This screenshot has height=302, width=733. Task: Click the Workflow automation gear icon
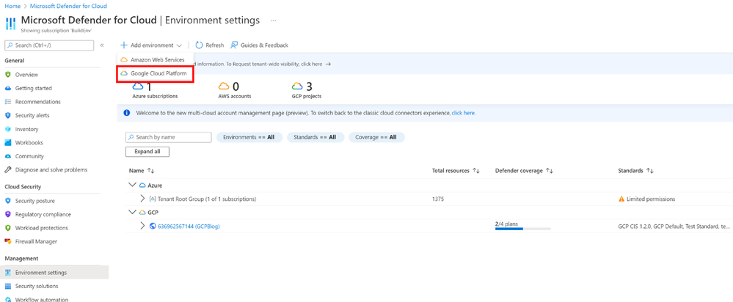(7, 300)
